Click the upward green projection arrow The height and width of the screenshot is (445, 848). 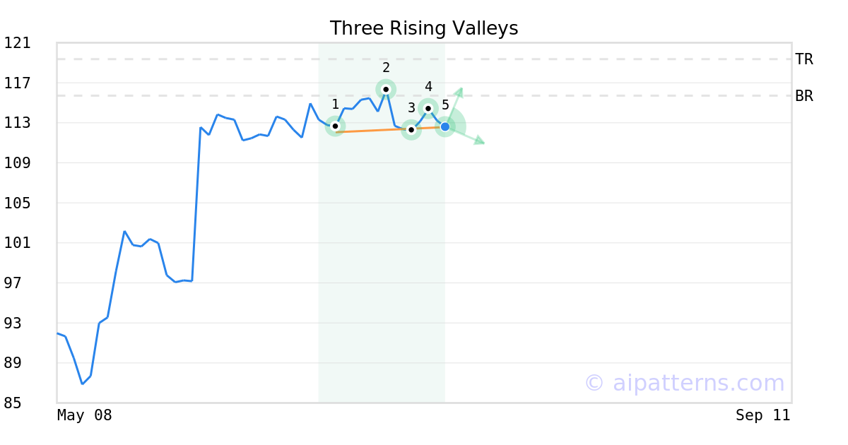454,106
